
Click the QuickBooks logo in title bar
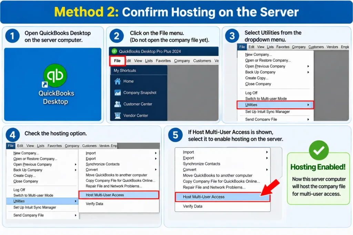pyautogui.click(x=114, y=51)
